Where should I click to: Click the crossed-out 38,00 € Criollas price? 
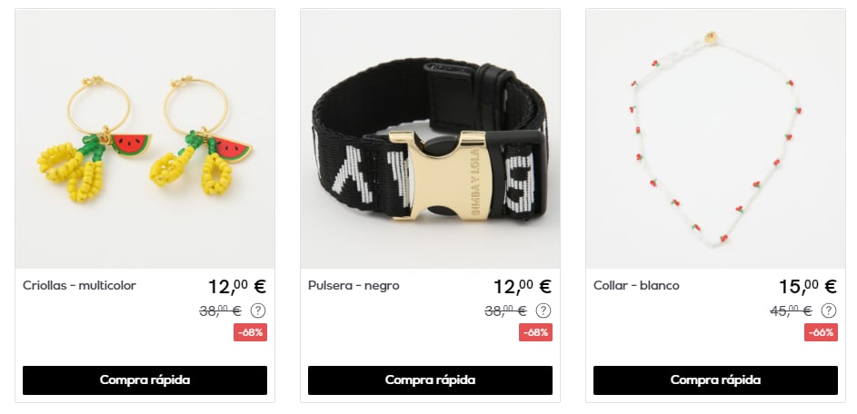pos(220,311)
